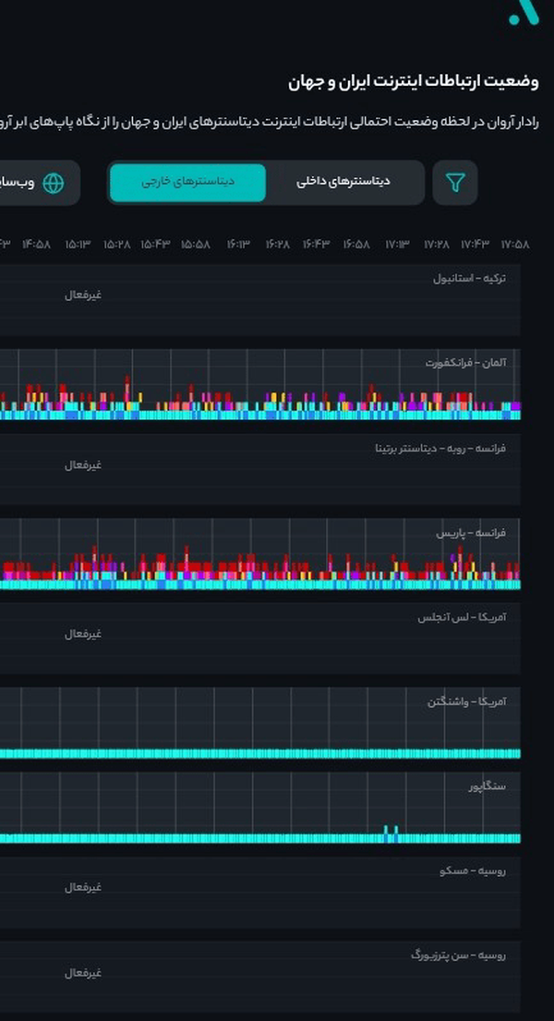The width and height of the screenshot is (554, 1021).
Task: Click the ۱۶:۱۳ time marker on axis
Action: [x=238, y=245]
